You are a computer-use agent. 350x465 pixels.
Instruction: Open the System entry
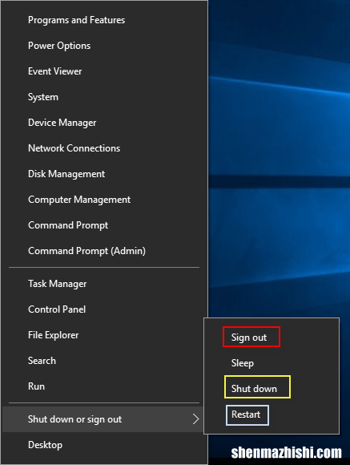point(104,97)
